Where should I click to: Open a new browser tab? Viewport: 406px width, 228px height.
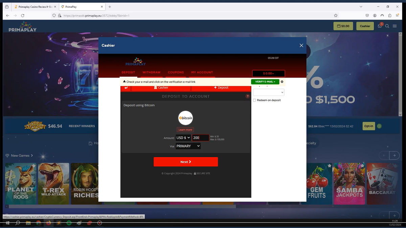click(110, 7)
